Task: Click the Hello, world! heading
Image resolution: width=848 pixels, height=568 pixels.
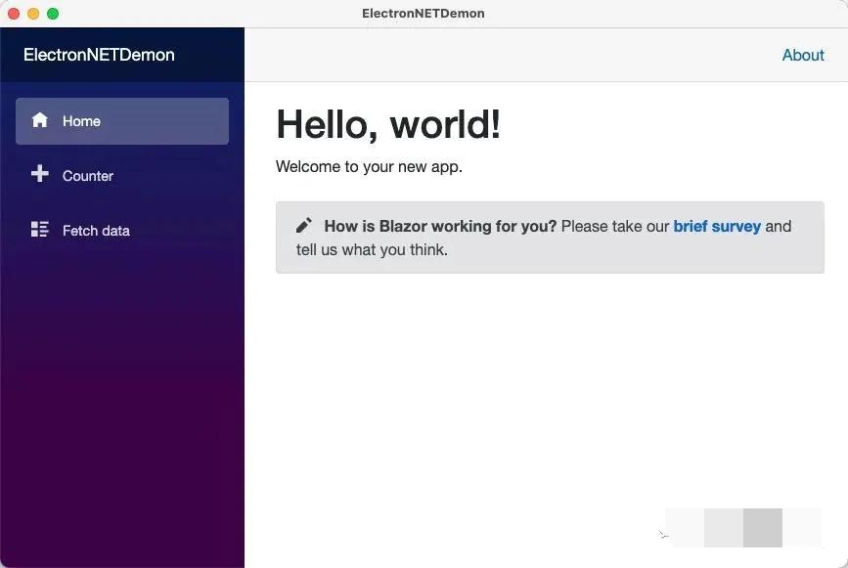Action: [388, 124]
